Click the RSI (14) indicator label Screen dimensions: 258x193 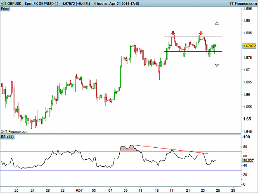click(7, 137)
